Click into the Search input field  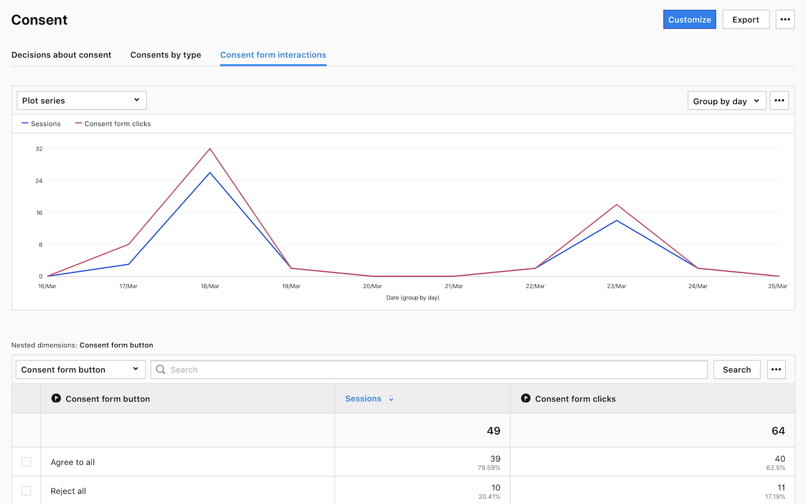pos(429,370)
